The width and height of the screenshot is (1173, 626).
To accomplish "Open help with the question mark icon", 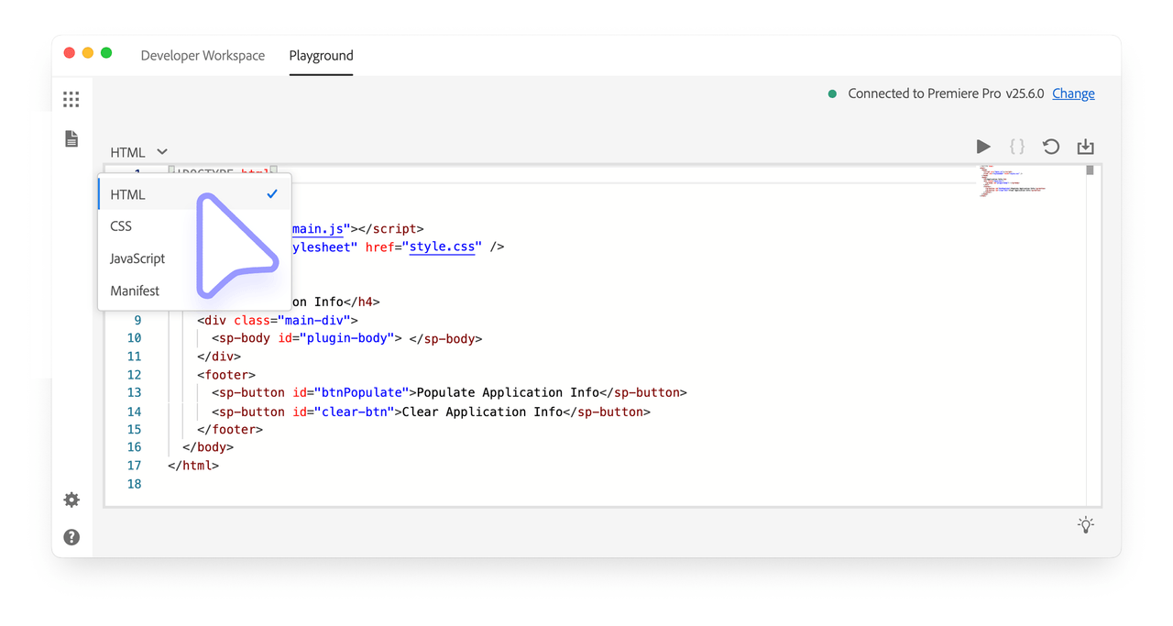I will [71, 536].
